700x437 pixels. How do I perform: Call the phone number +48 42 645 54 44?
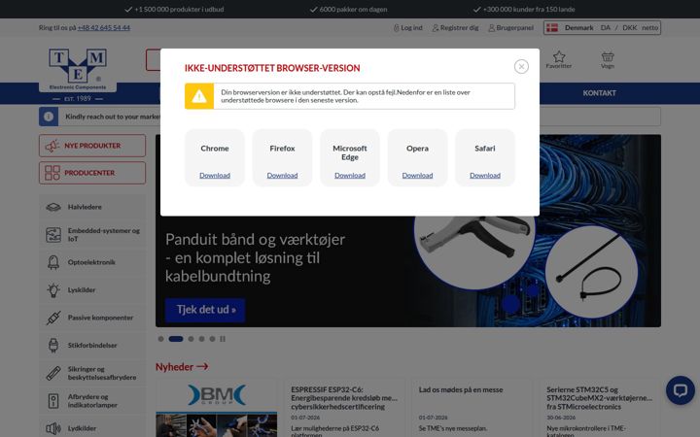[104, 27]
